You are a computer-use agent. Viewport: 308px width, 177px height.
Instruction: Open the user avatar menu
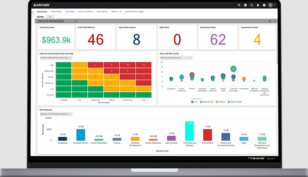[271, 5]
